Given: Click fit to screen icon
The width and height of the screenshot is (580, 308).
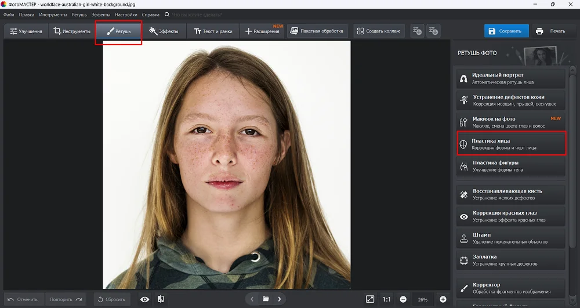Looking at the screenshot, I should point(370,299).
